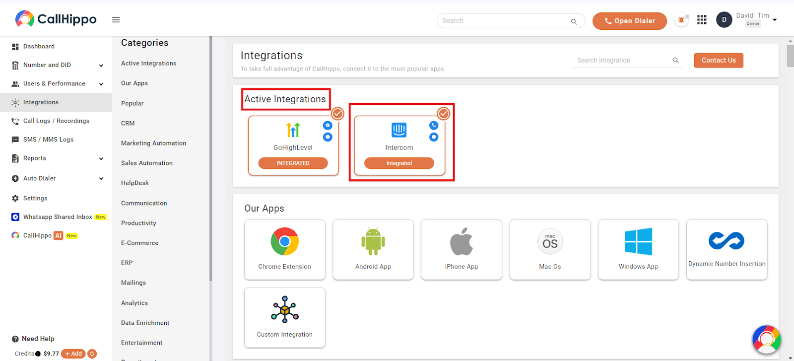This screenshot has height=361, width=794.
Task: Open the Chrome Extension app card
Action: pyautogui.click(x=285, y=250)
